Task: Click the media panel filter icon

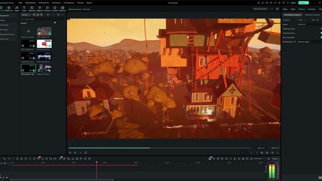Action: 58,15
